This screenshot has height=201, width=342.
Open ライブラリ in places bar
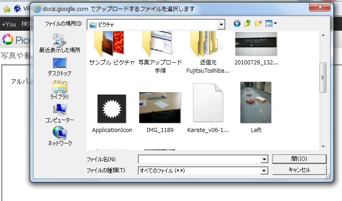click(60, 90)
